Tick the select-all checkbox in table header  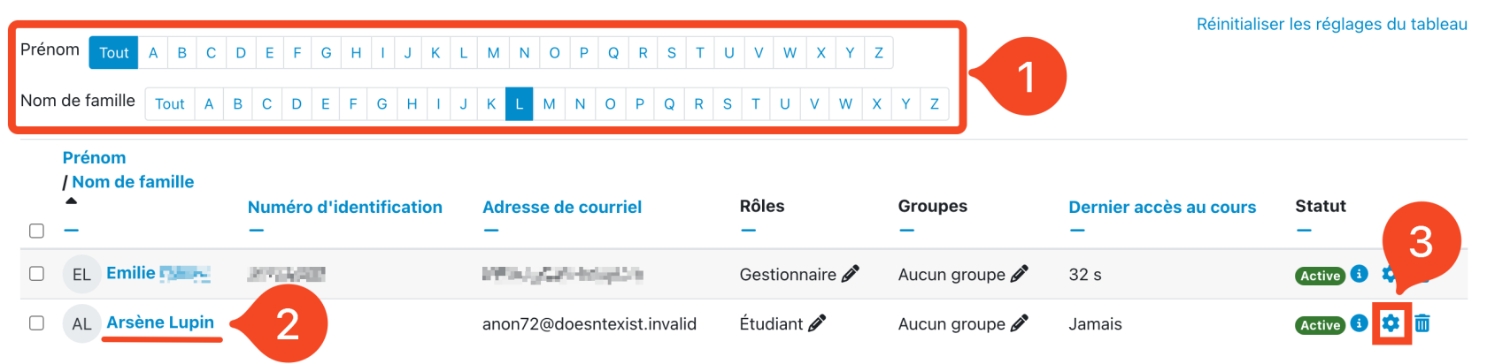tap(36, 231)
